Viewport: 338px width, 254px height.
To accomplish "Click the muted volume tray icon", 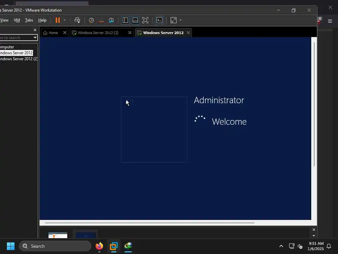I will (300, 246).
